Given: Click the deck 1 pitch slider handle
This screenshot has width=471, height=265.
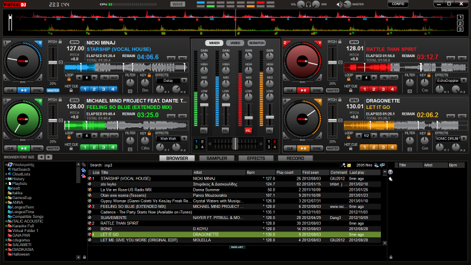Looking at the screenshot, I should (x=53, y=62).
